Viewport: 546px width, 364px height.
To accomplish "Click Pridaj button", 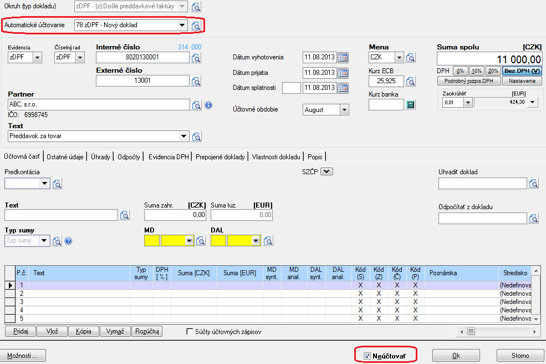I will (21, 331).
